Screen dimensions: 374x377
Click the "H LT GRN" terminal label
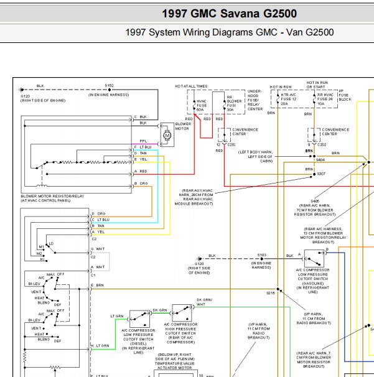click(x=100, y=345)
